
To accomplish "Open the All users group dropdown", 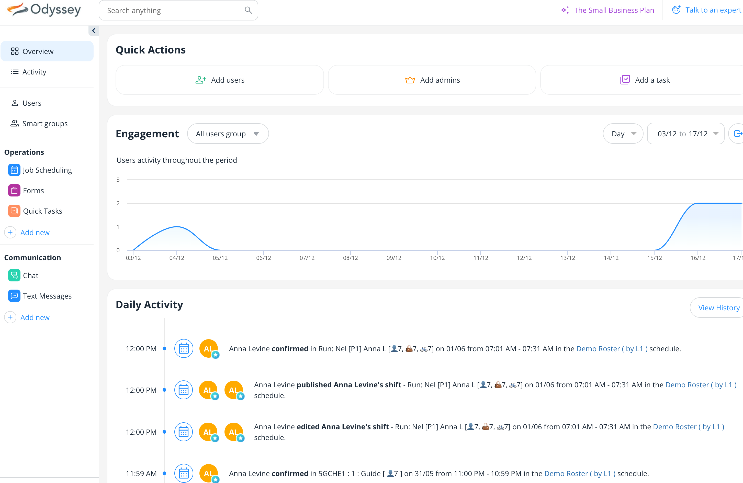I will pyautogui.click(x=228, y=134).
